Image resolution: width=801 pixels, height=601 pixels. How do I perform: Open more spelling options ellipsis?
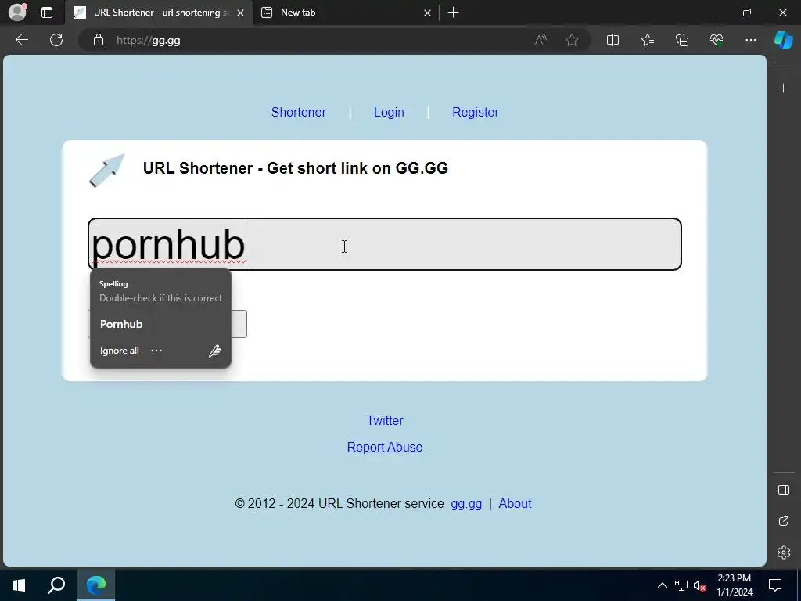click(156, 351)
